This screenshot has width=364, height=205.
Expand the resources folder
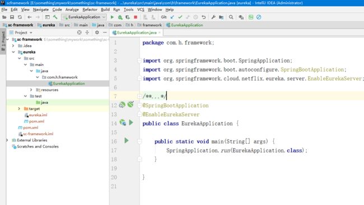pos(31,89)
